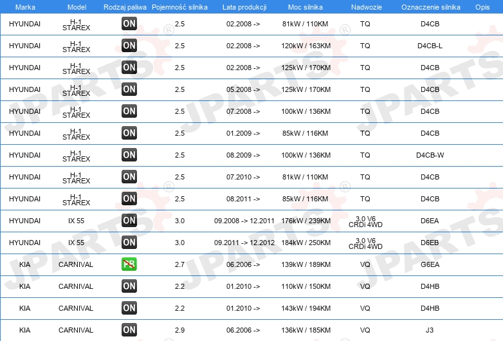Click the 07.2008 -> production date

[243, 112]
